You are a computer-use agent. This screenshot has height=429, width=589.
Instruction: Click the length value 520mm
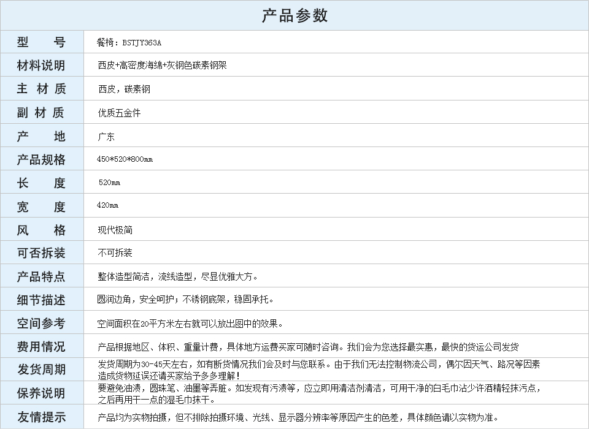pos(109,183)
